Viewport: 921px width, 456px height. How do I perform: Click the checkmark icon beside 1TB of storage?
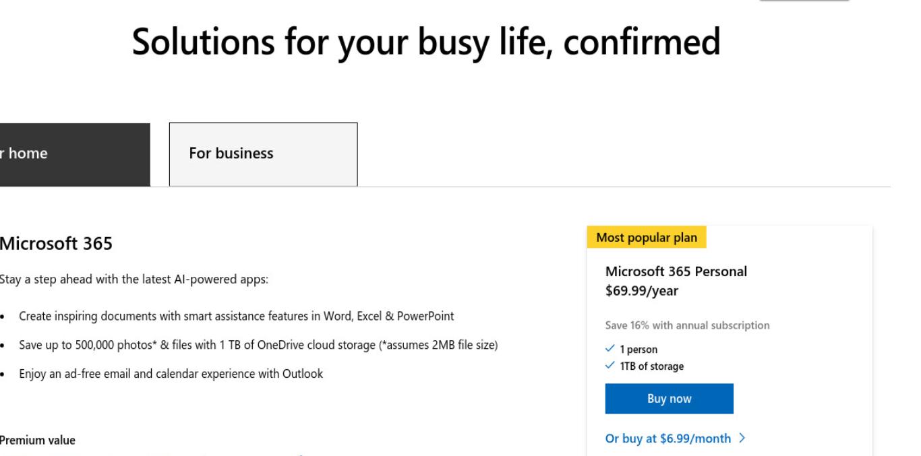(x=611, y=366)
